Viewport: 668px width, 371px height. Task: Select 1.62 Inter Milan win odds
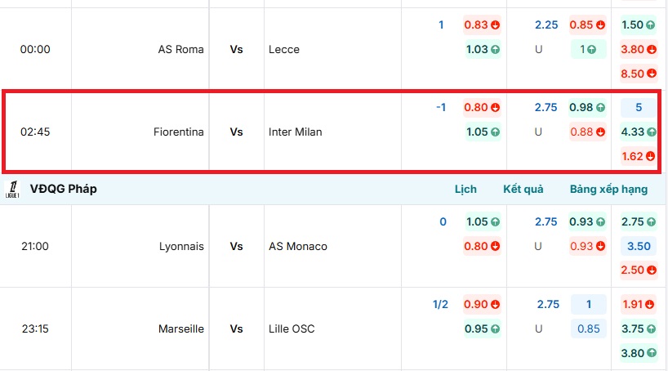click(639, 155)
